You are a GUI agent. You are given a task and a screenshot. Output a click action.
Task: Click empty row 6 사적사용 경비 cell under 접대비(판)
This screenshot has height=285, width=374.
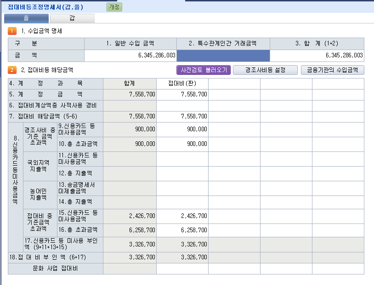coord(182,106)
